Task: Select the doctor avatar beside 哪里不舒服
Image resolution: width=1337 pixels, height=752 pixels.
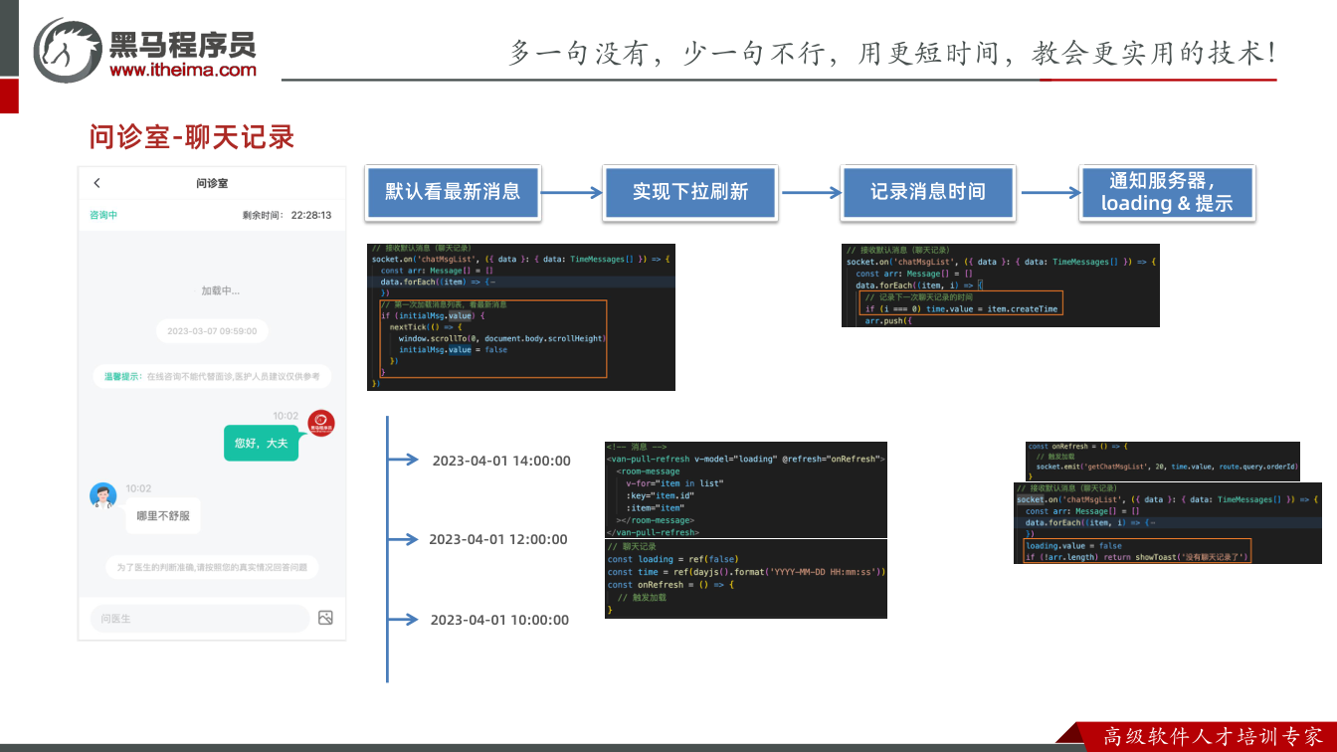Action: coord(102,495)
